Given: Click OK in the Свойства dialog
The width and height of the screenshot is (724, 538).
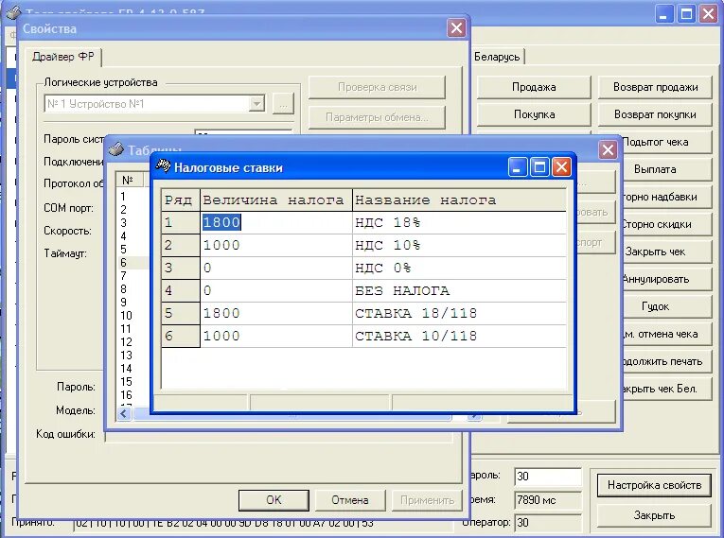Looking at the screenshot, I should click(274, 500).
